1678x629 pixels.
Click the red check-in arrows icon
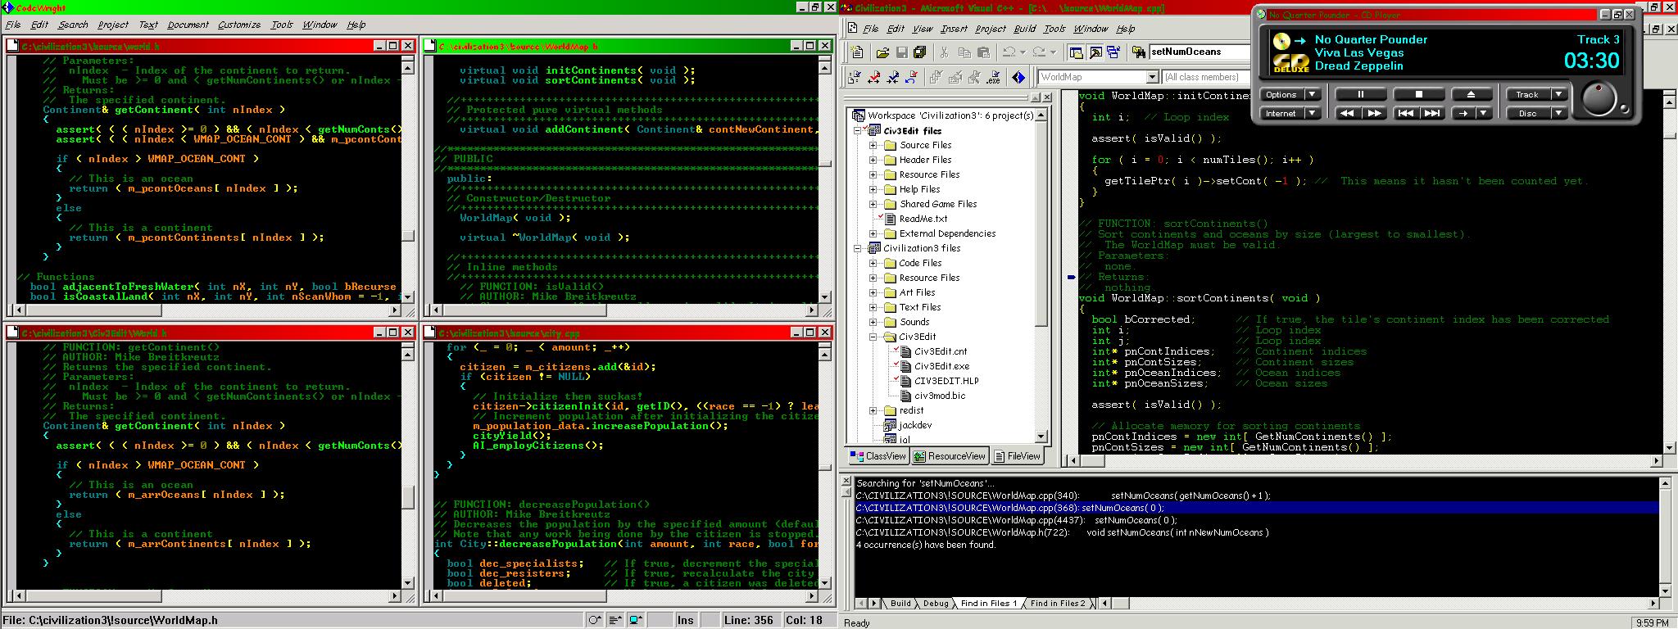[874, 77]
